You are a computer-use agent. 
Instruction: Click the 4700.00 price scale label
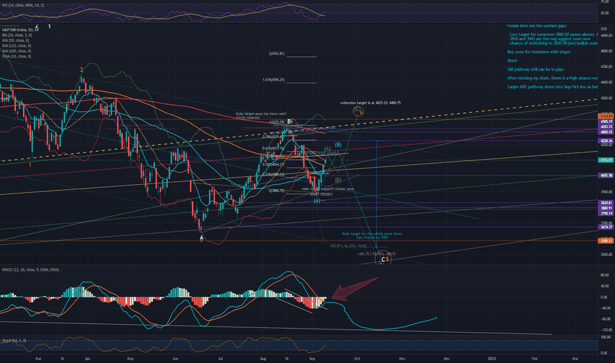[x=606, y=67]
